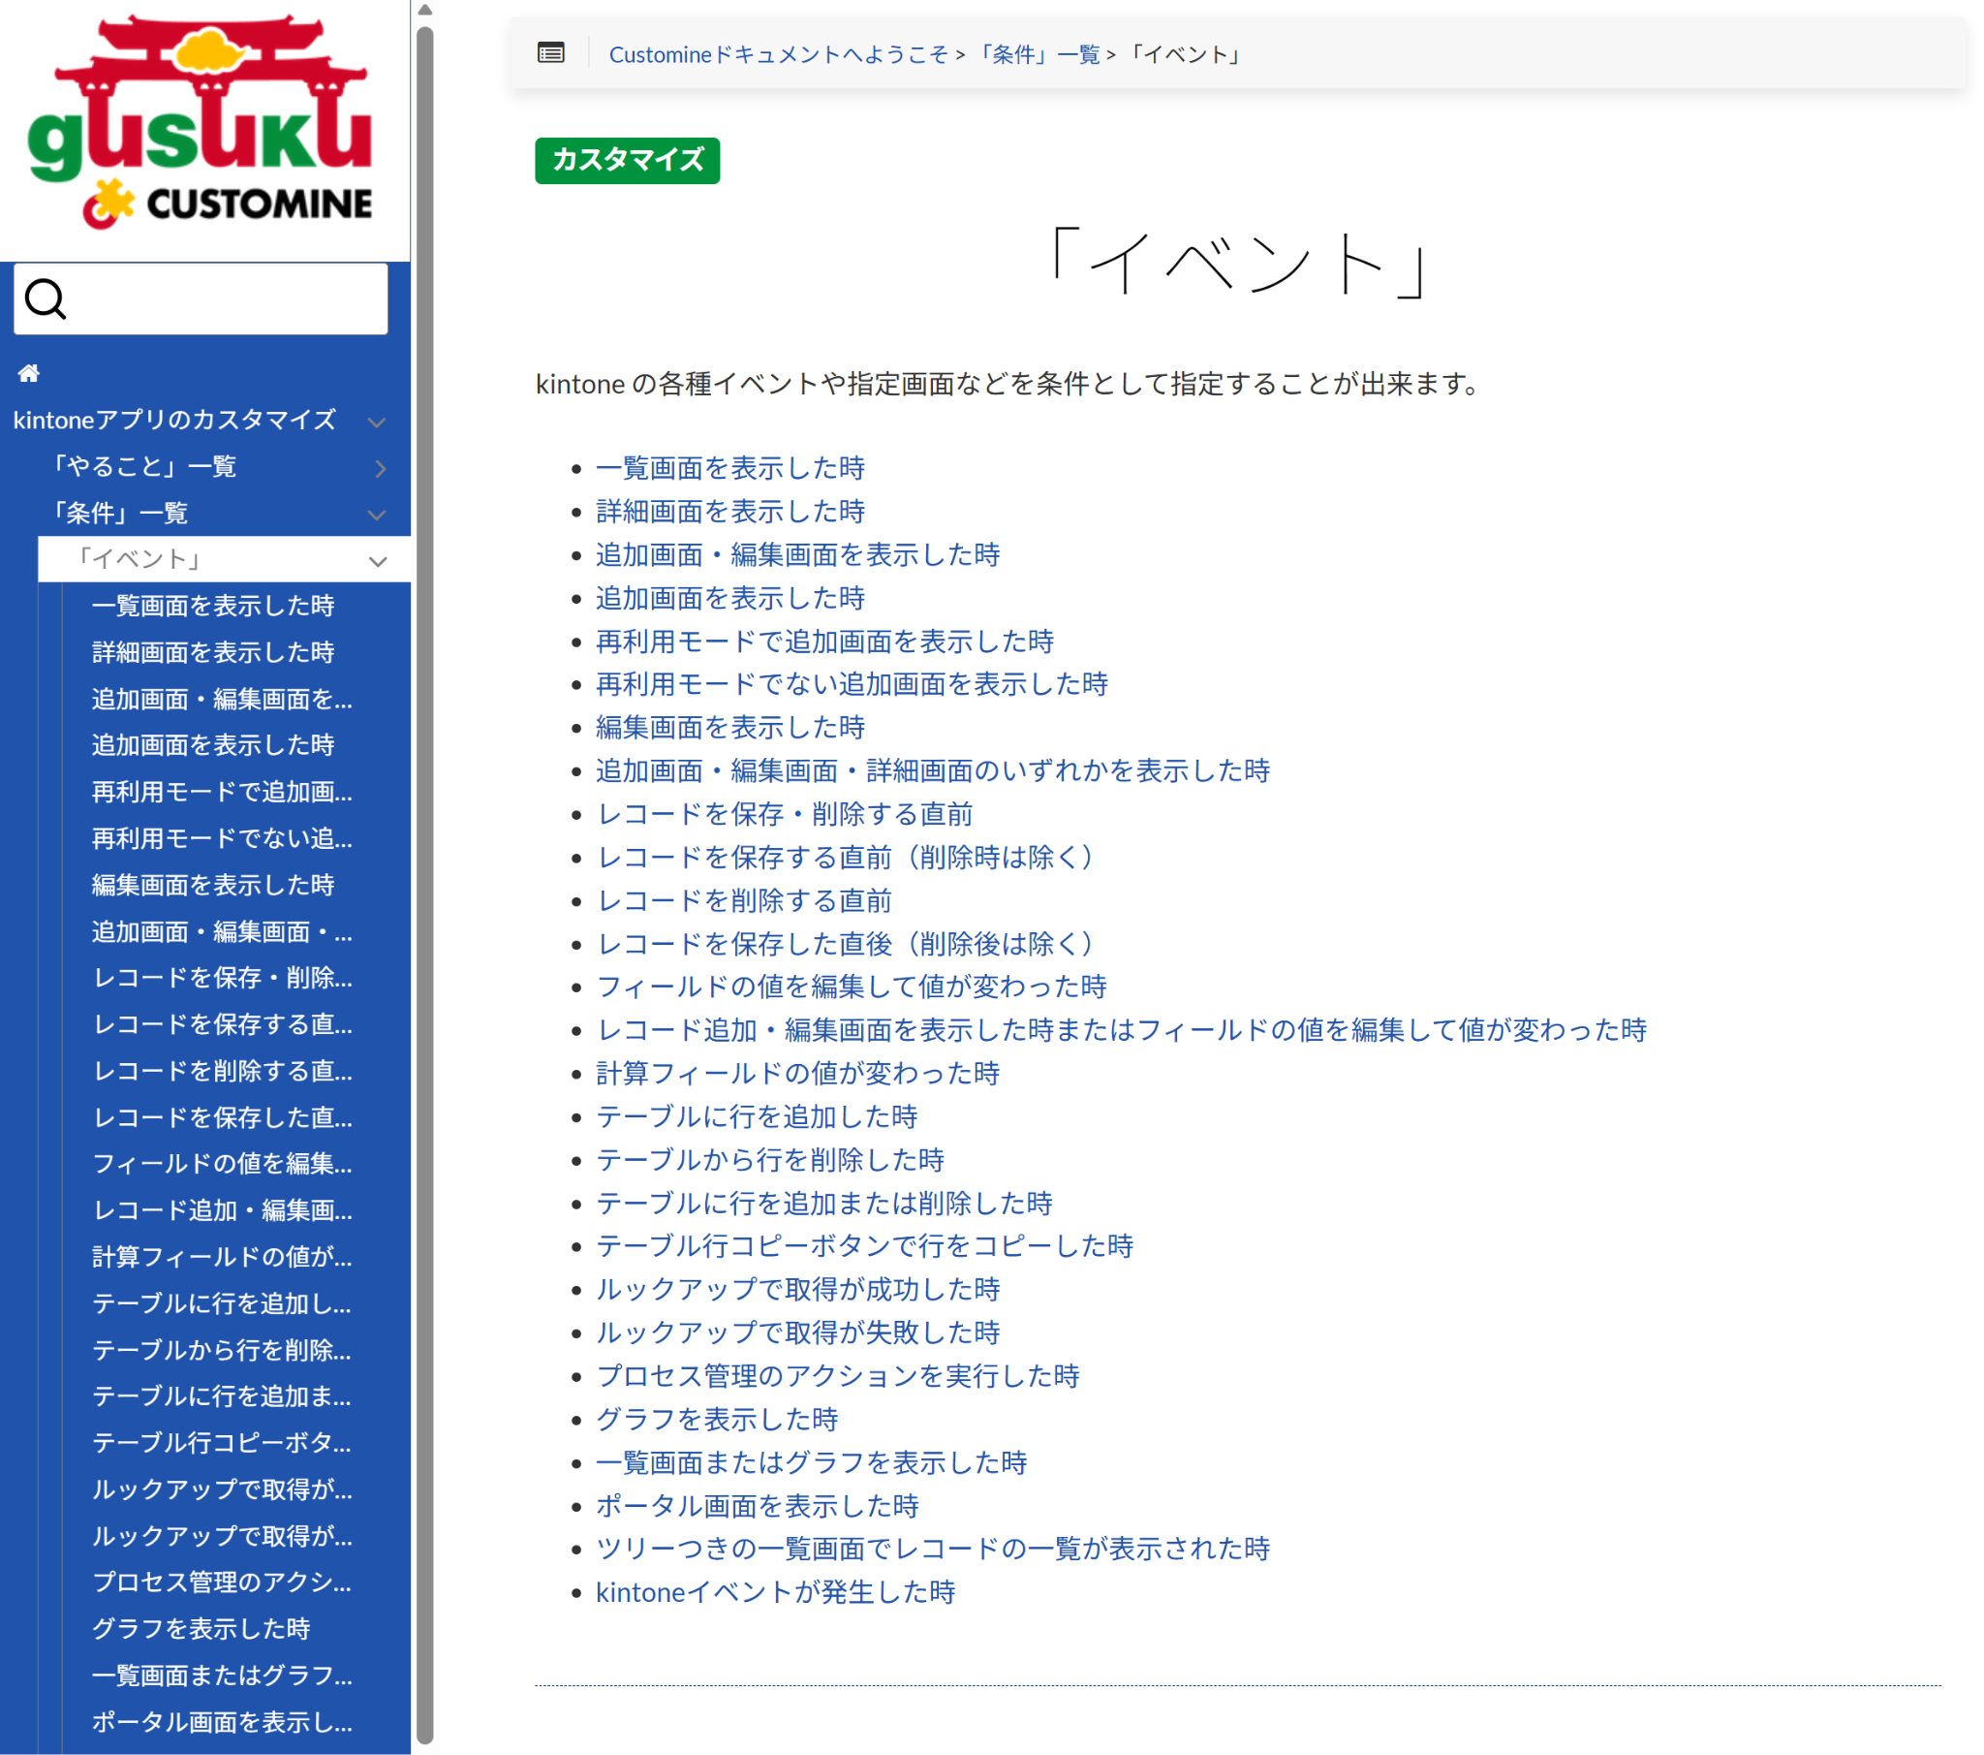Open kintoneイベントが発生した時 link
The height and width of the screenshot is (1755, 1984).
tap(776, 1592)
